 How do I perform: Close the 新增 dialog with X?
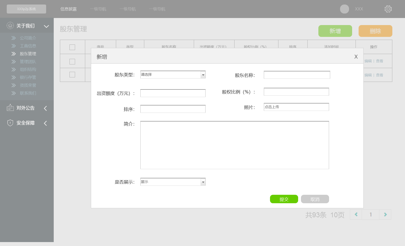(356, 57)
